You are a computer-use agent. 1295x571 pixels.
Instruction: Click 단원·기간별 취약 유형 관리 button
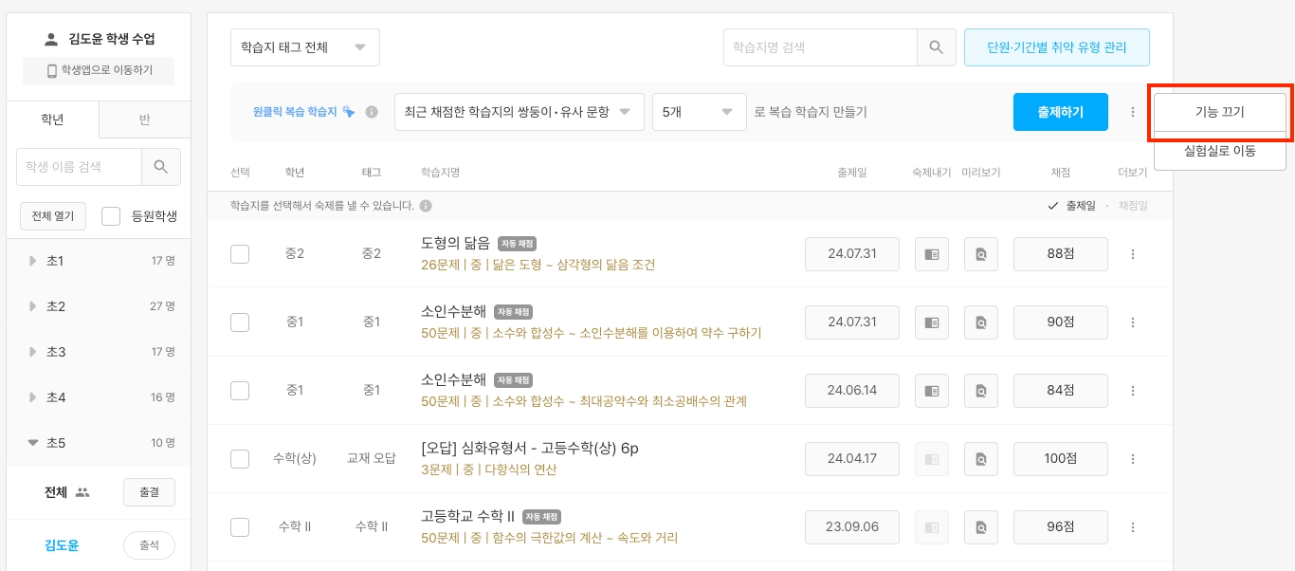click(x=1056, y=47)
